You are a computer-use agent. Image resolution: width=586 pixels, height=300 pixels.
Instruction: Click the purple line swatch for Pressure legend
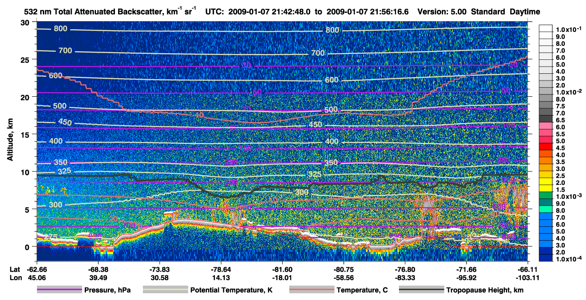coord(59,290)
